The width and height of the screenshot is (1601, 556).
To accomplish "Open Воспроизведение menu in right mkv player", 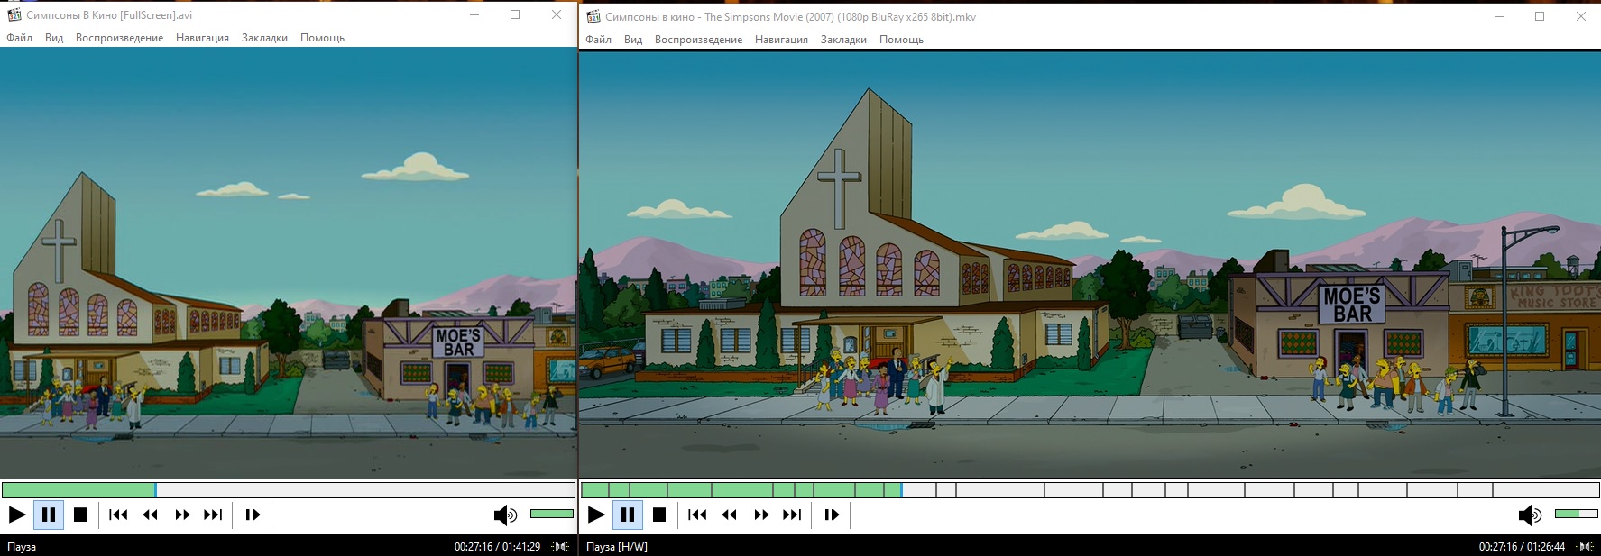I will 698,40.
